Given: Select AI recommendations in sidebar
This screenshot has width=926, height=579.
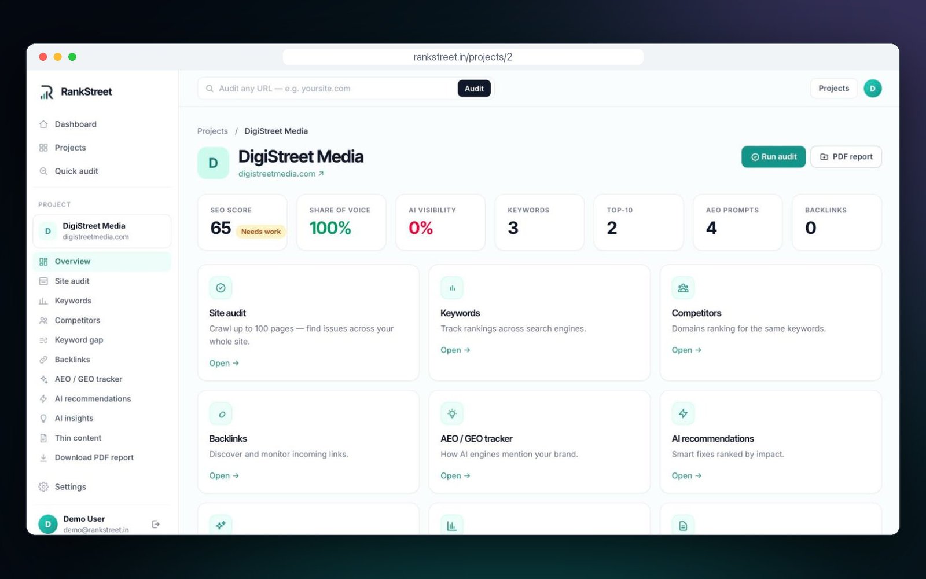Looking at the screenshot, I should click(102, 399).
